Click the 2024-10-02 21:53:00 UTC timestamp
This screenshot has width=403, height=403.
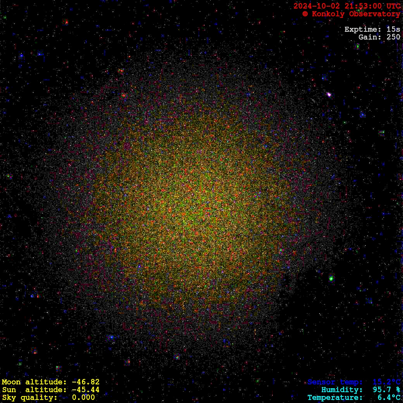[347, 6]
